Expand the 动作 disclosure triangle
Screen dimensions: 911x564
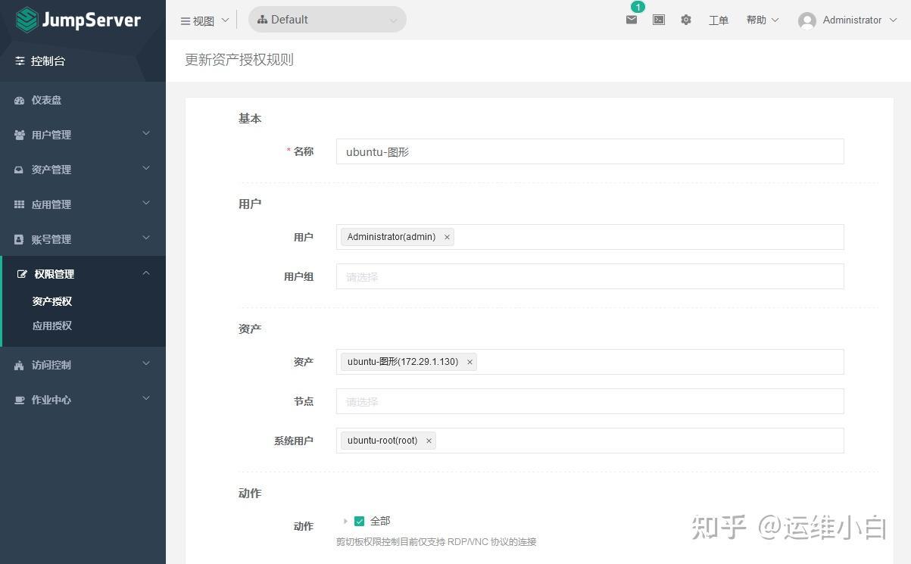[x=347, y=521]
